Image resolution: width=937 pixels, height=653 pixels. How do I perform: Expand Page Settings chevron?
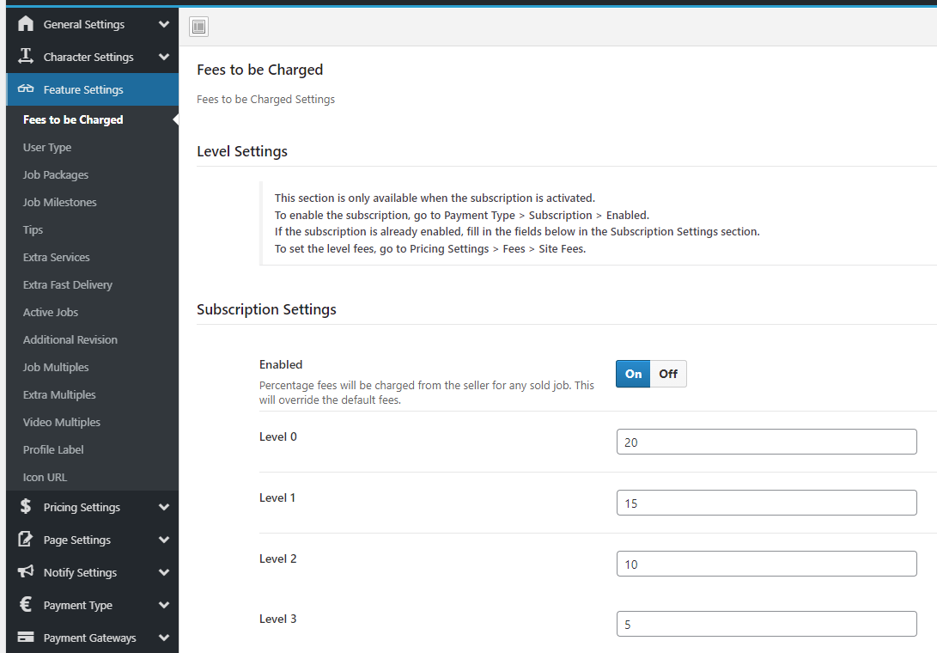tap(164, 540)
